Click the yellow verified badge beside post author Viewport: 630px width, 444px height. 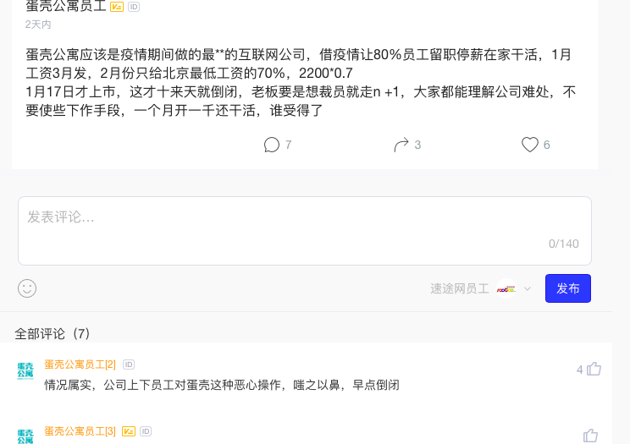[117, 6]
